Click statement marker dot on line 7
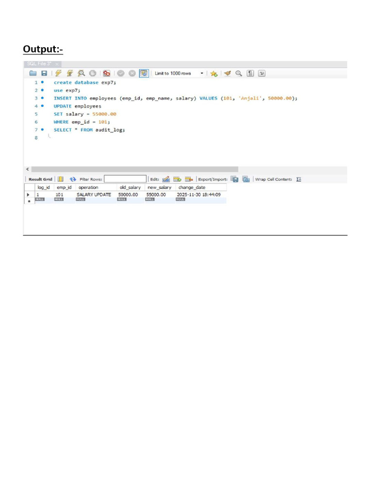This screenshot has height=498, width=373. point(43,129)
